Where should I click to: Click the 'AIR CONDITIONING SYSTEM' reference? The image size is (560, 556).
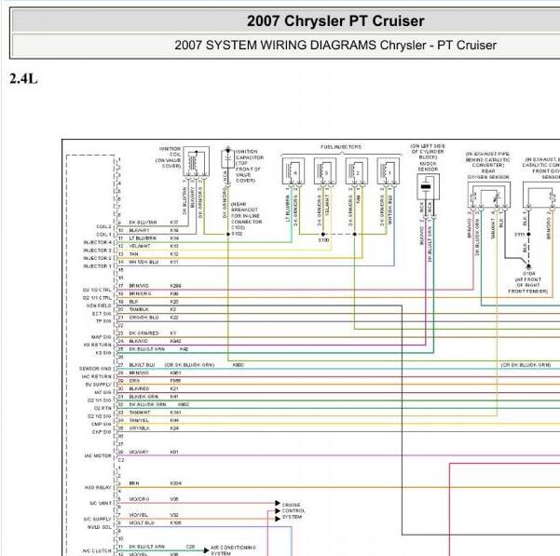pos(233,550)
